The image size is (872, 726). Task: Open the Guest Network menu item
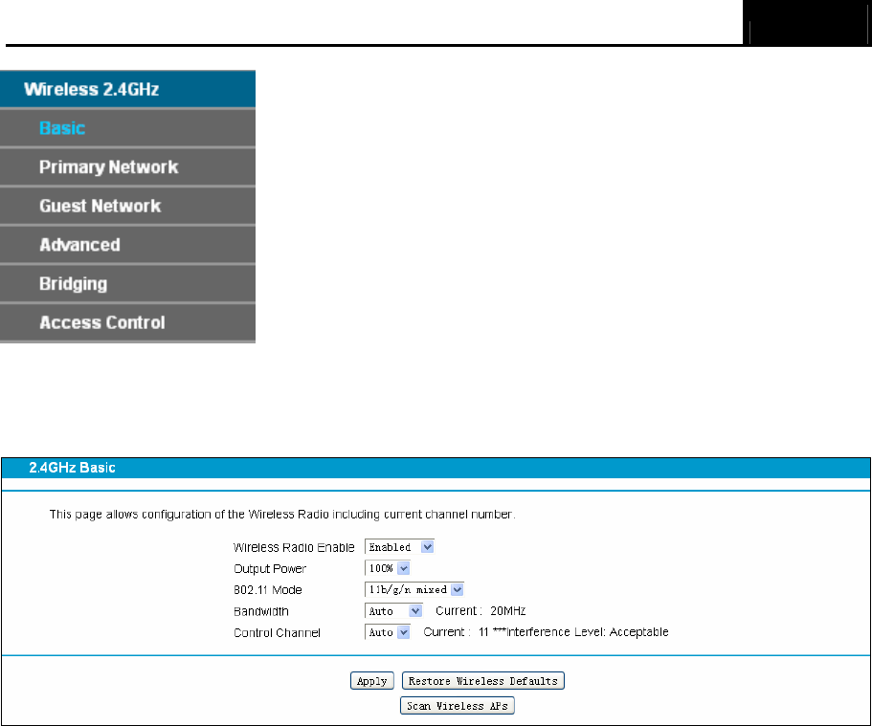click(127, 206)
